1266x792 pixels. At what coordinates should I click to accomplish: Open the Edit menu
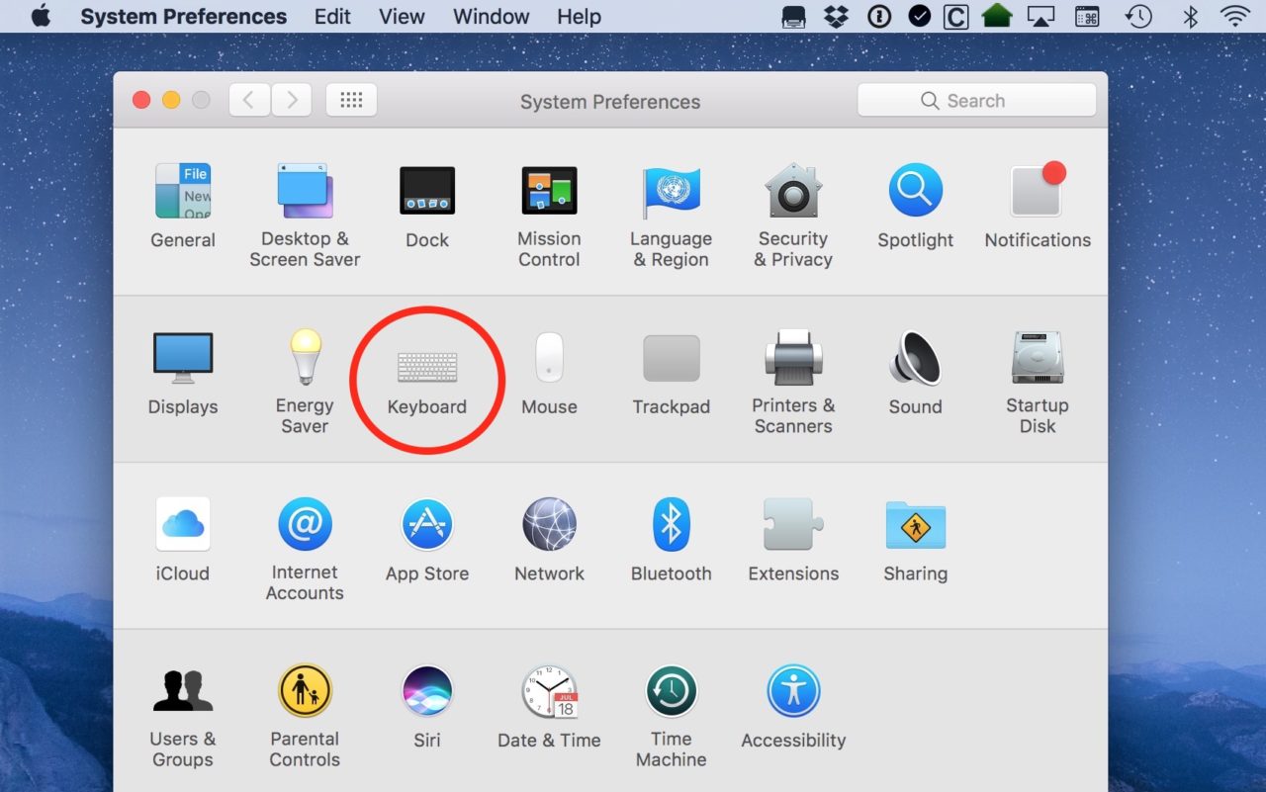[x=332, y=17]
